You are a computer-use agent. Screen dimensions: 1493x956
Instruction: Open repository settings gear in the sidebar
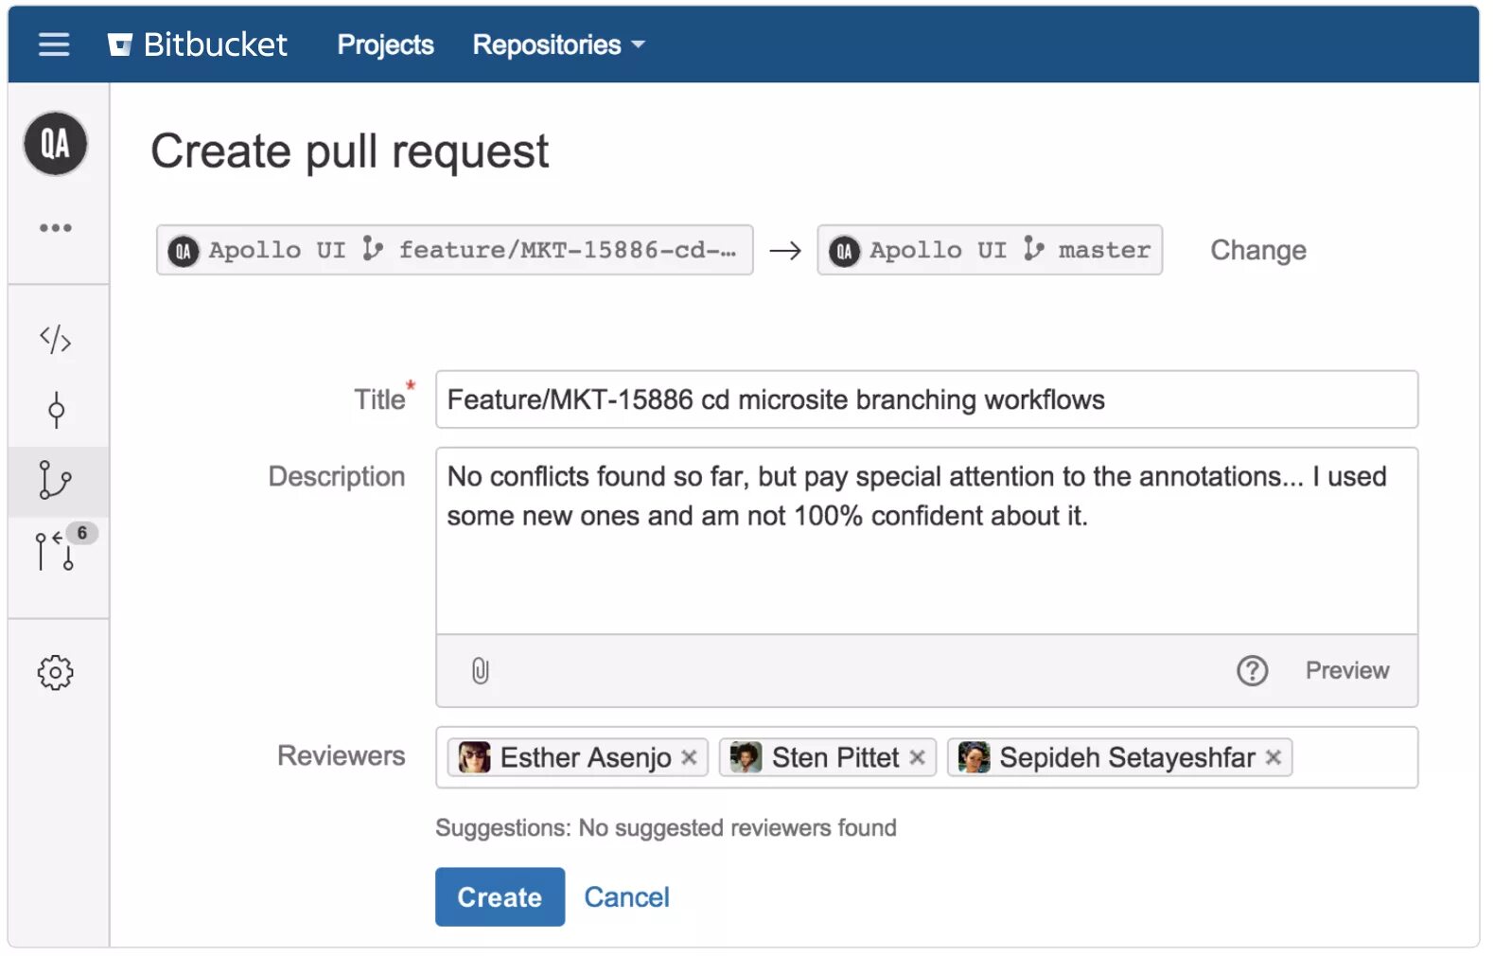point(56,673)
